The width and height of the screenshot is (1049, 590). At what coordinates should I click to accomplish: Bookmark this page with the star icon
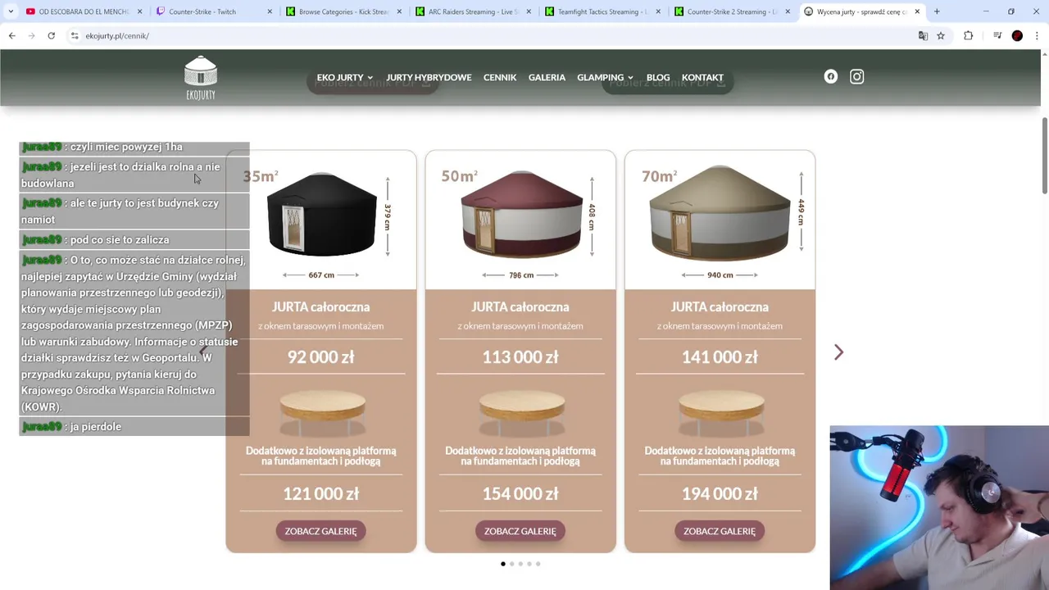[x=941, y=35]
